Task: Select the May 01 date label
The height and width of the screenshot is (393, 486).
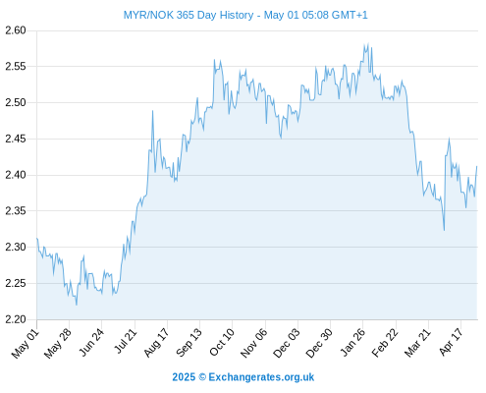Action: coord(26,344)
